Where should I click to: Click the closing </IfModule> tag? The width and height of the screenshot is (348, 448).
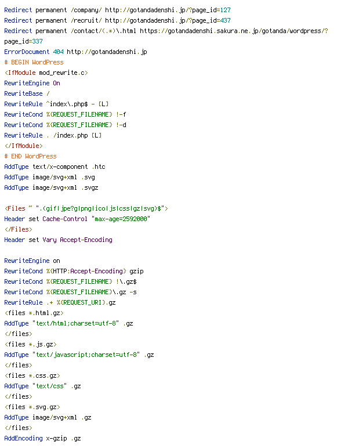coord(23,146)
